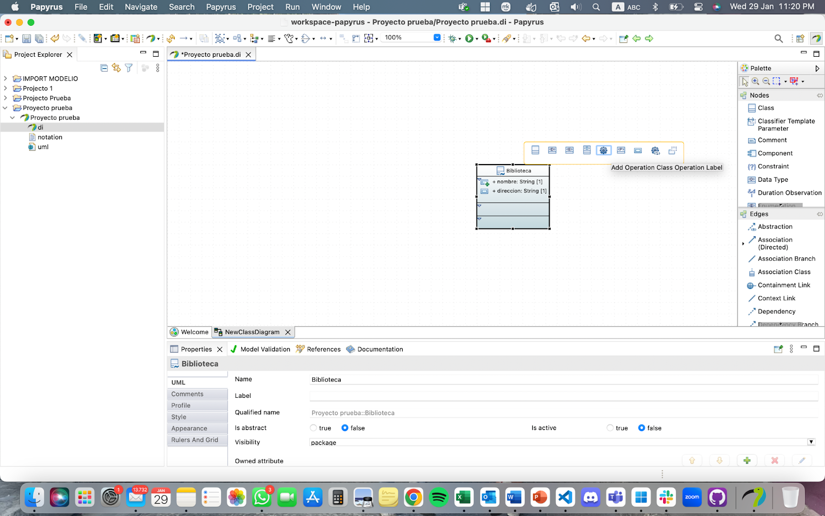Viewport: 825px width, 516px height.
Task: Open the Appearance properties section
Action: coord(189,428)
